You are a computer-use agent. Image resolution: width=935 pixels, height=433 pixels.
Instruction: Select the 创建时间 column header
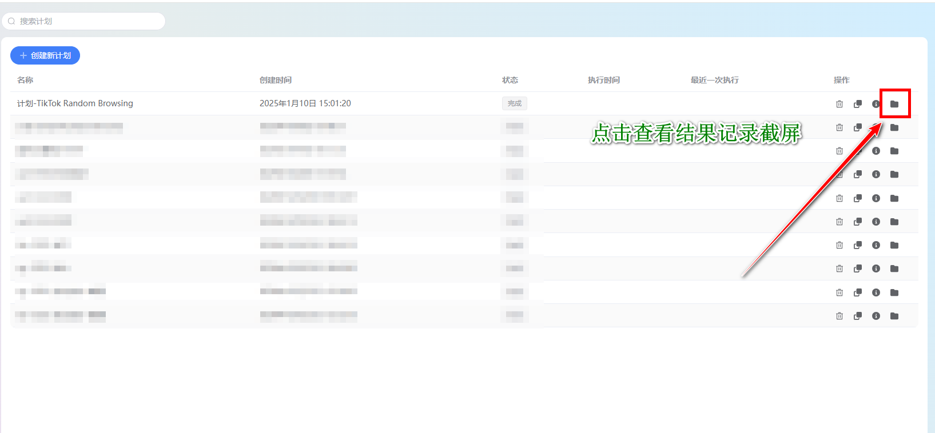276,80
